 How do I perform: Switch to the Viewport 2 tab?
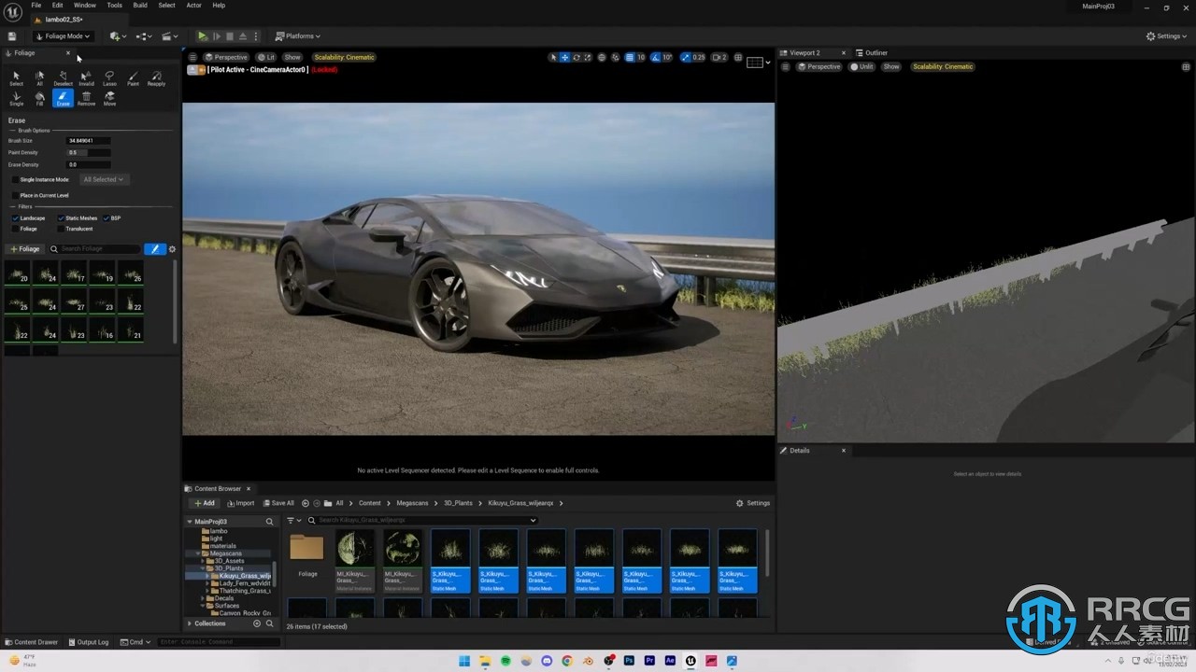click(804, 53)
